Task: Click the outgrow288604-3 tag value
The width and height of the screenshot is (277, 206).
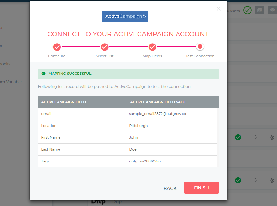Action: [145, 161]
